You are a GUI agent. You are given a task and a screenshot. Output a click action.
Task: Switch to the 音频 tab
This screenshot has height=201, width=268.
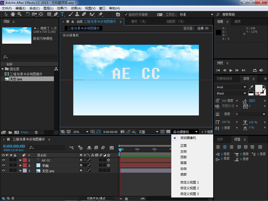click(x=237, y=21)
